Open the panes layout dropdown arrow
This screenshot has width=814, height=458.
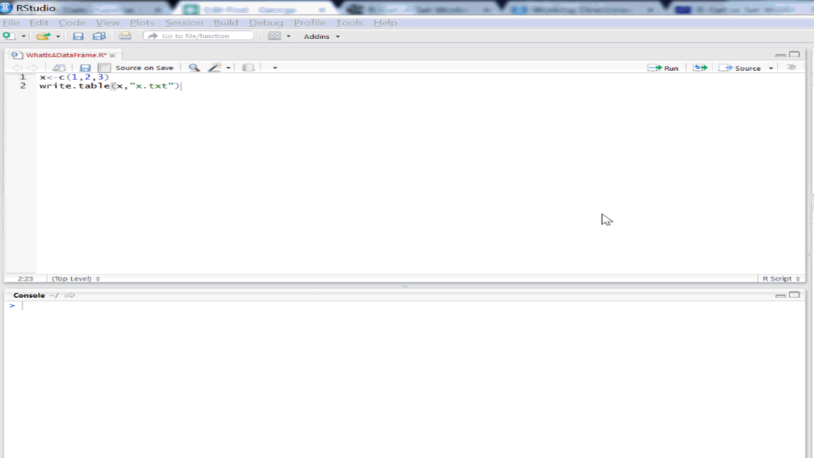289,36
